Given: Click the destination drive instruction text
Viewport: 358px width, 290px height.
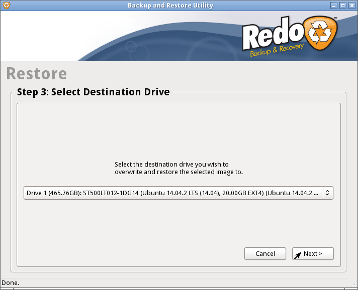Looking at the screenshot, I should tap(178, 168).
